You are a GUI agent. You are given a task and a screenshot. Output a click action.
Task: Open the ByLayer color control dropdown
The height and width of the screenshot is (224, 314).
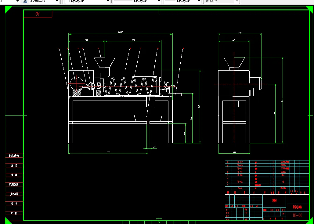(x=88, y=1)
